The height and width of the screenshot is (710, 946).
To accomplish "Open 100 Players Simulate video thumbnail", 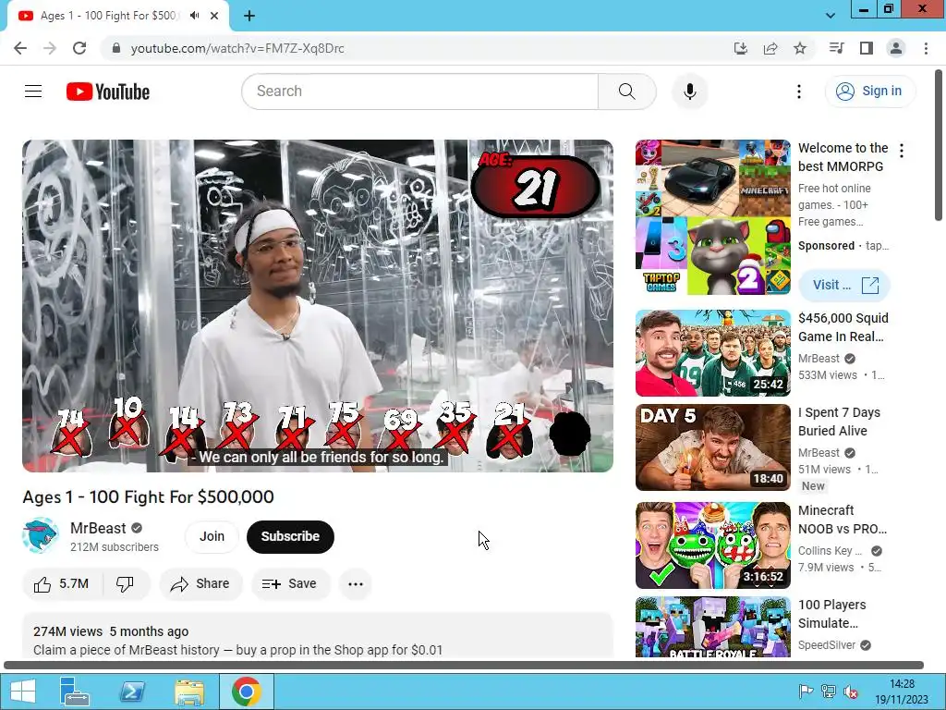I will pyautogui.click(x=712, y=628).
